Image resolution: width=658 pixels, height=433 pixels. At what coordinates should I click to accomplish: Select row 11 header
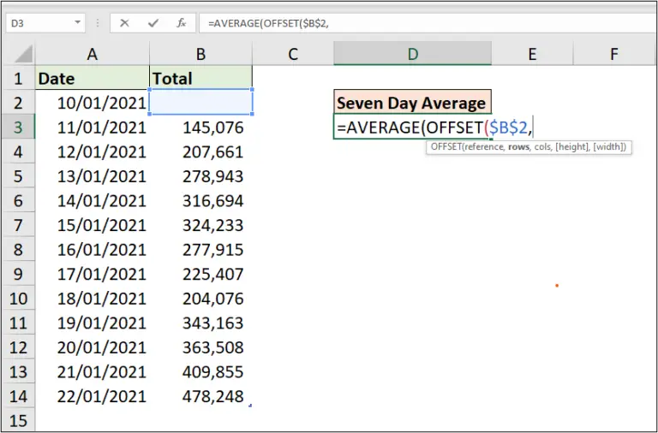tap(18, 323)
